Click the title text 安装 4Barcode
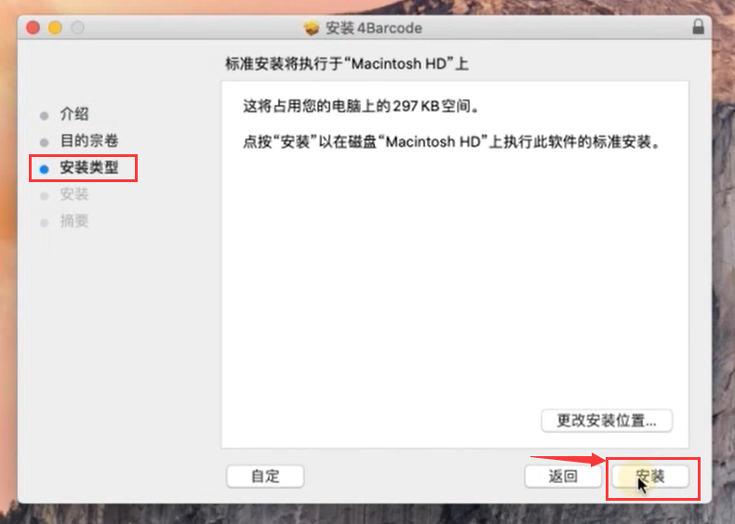735x524 pixels. 374,28
